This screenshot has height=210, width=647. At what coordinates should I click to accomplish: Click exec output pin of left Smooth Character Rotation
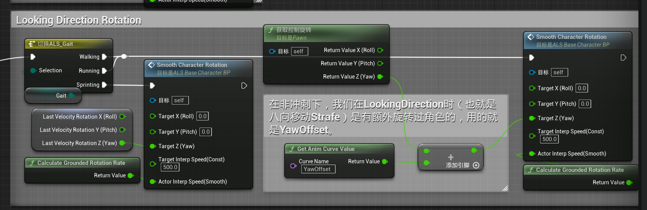coord(244,86)
